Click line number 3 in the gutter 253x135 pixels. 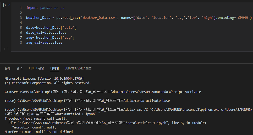pyautogui.click(x=21, y=18)
